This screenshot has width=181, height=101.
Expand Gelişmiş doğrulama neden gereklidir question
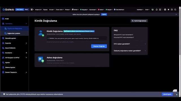pos(130,51)
